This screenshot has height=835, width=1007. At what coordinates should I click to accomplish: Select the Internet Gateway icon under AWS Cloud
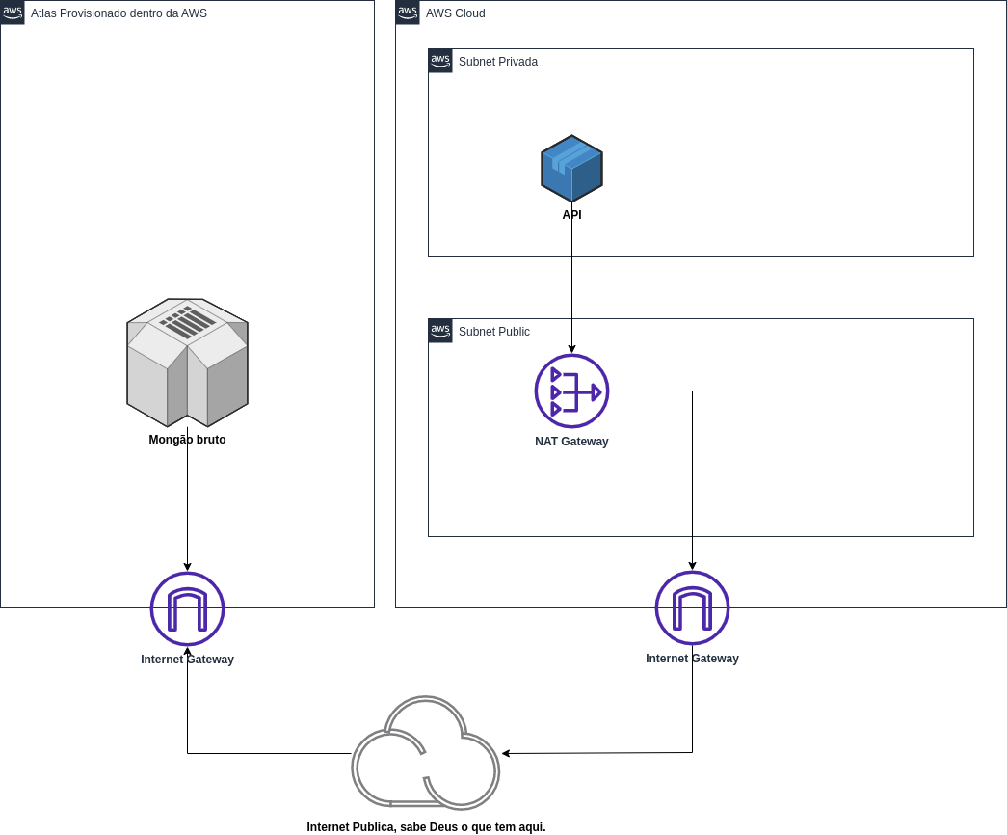692,607
